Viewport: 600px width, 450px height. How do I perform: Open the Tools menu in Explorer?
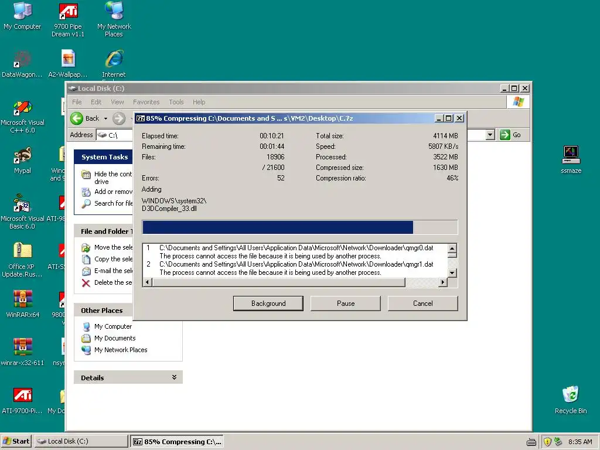point(176,102)
